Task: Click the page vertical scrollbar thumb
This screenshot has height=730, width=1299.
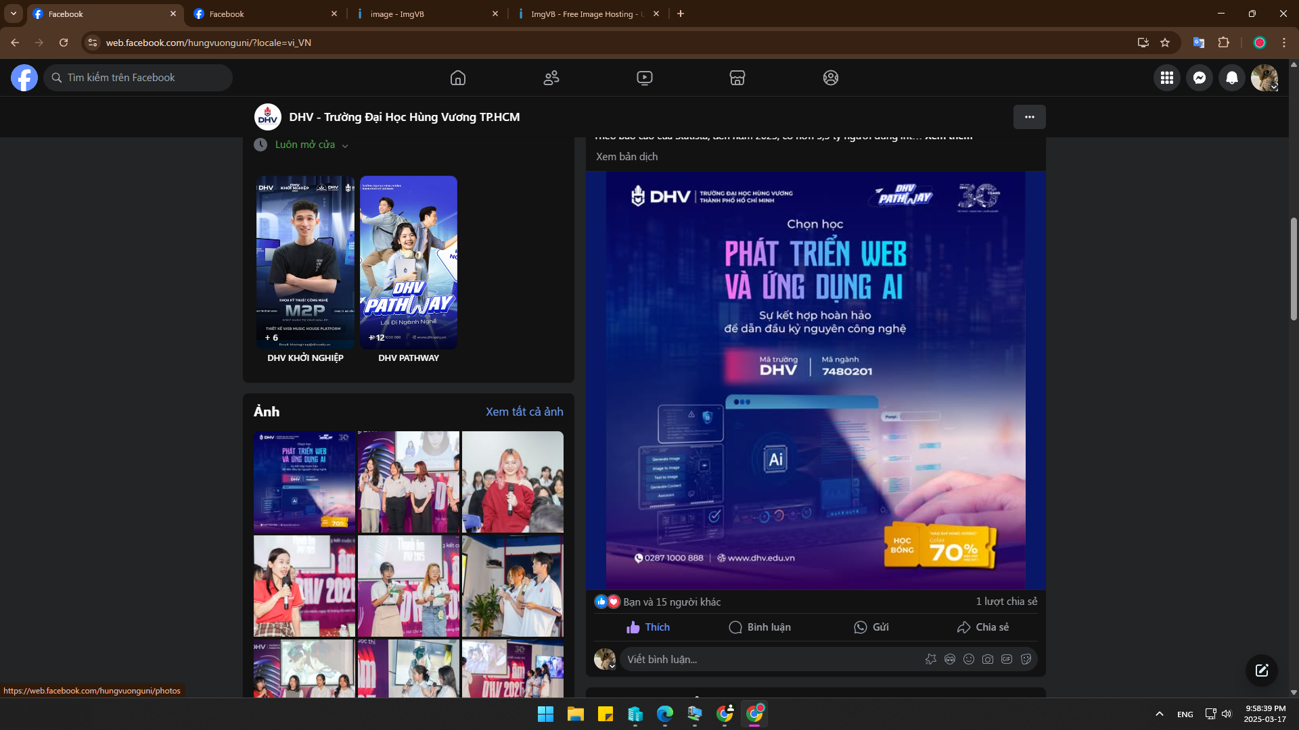Action: click(1294, 268)
